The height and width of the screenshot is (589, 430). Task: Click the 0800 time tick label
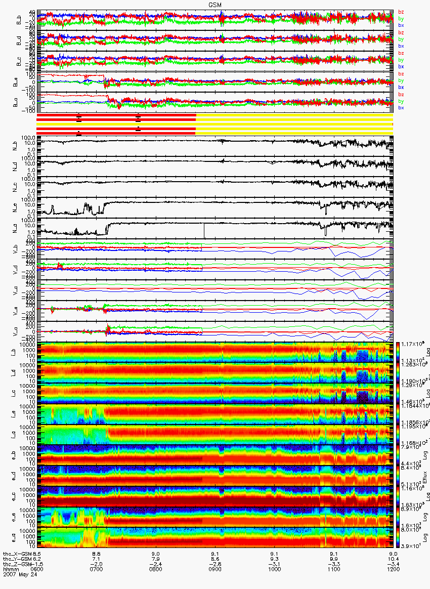(x=155, y=569)
